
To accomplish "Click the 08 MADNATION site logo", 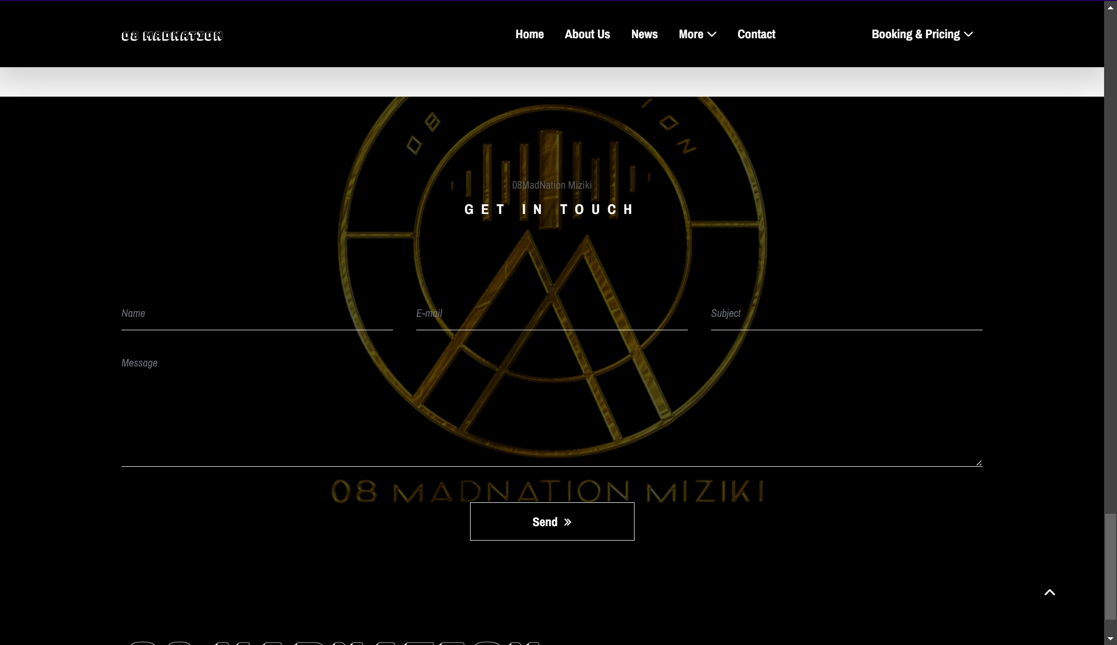I will (172, 36).
